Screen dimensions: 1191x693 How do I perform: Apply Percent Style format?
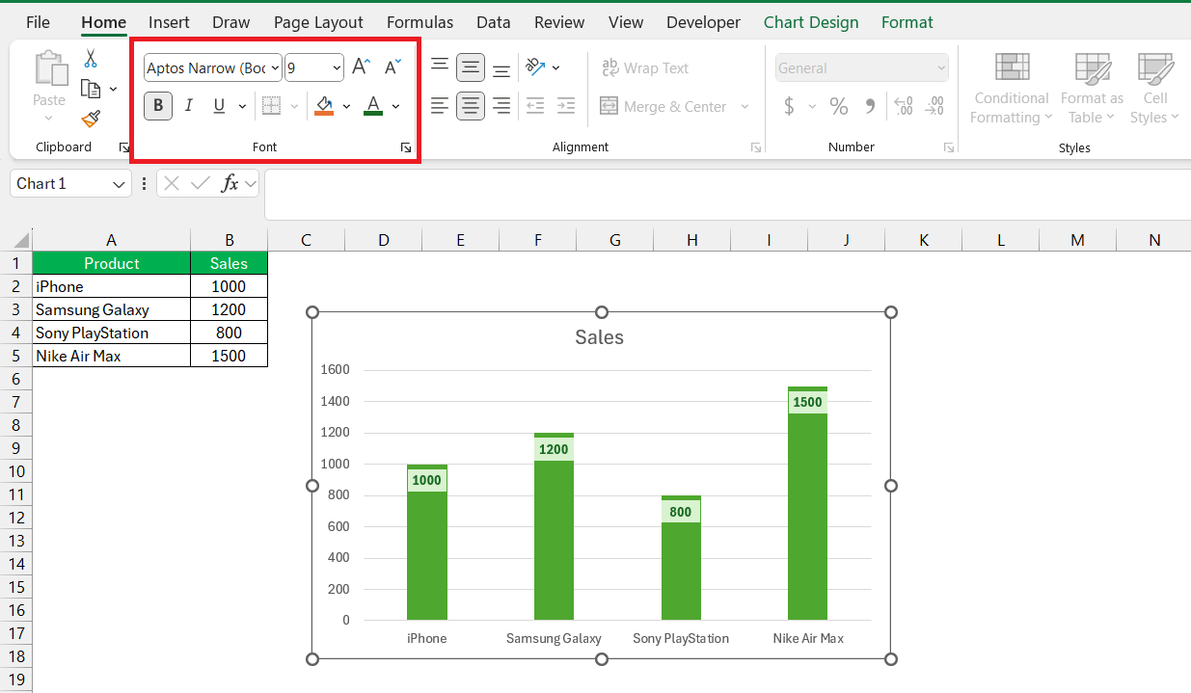(x=839, y=106)
